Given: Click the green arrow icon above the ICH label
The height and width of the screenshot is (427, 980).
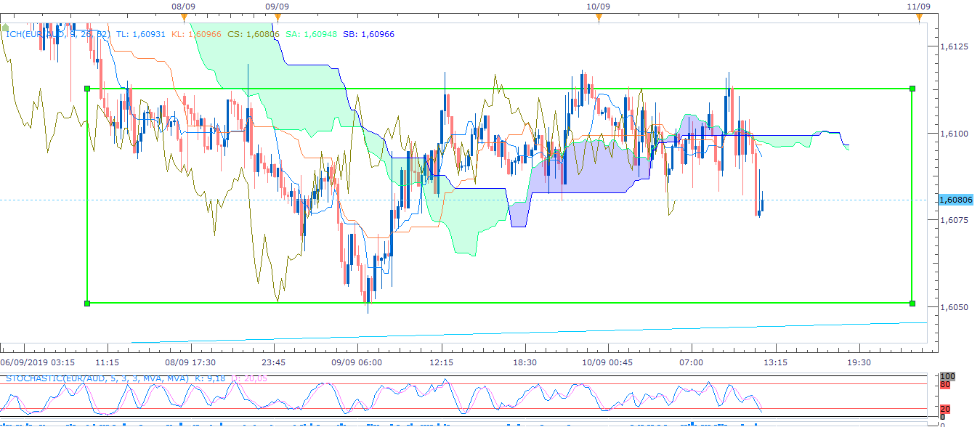Looking at the screenshot, I should [x=6, y=27].
